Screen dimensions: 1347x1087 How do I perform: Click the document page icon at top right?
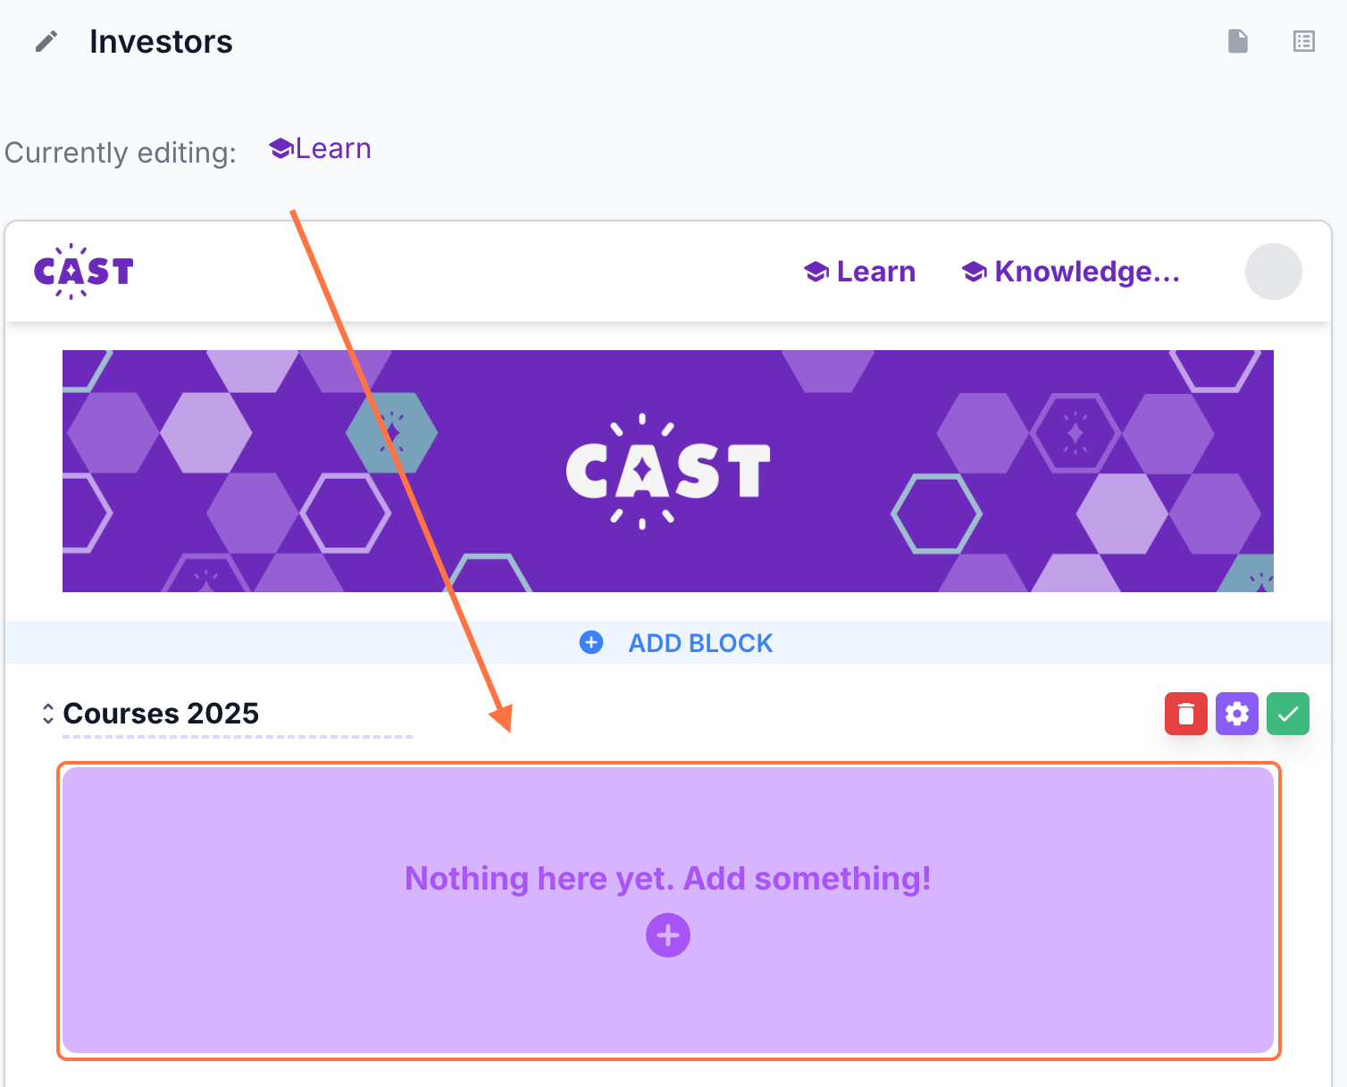coord(1237,41)
